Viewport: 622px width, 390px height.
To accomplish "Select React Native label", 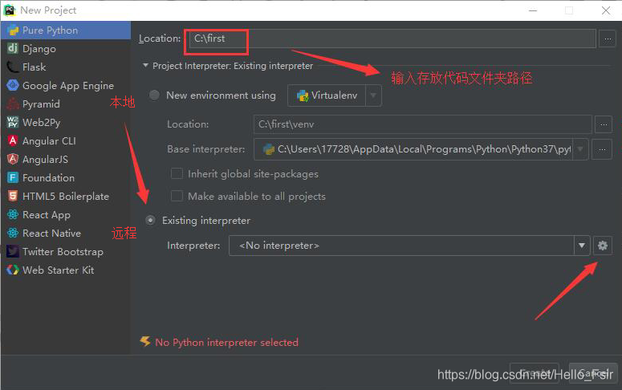I will coord(51,234).
